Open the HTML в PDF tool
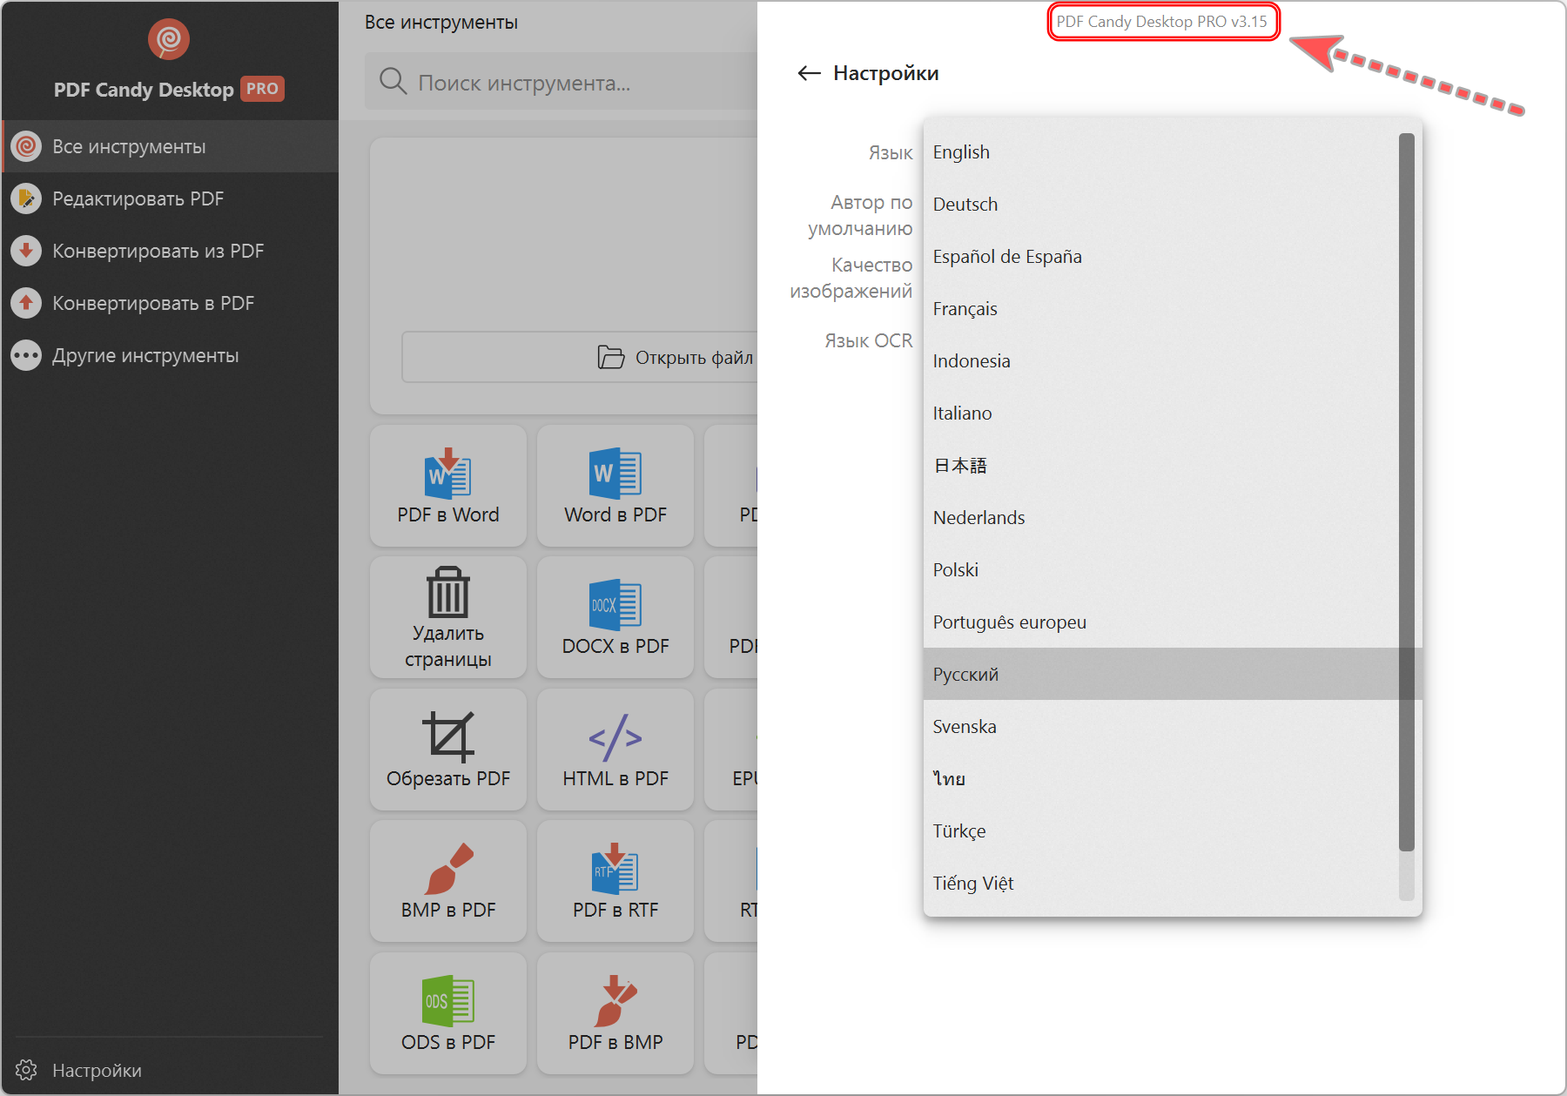Viewport: 1567px width, 1096px height. click(615, 750)
